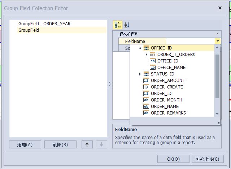Confirm with the OK(O) button
Image resolution: width=231 pixels, height=169 pixels.
pyautogui.click(x=173, y=159)
